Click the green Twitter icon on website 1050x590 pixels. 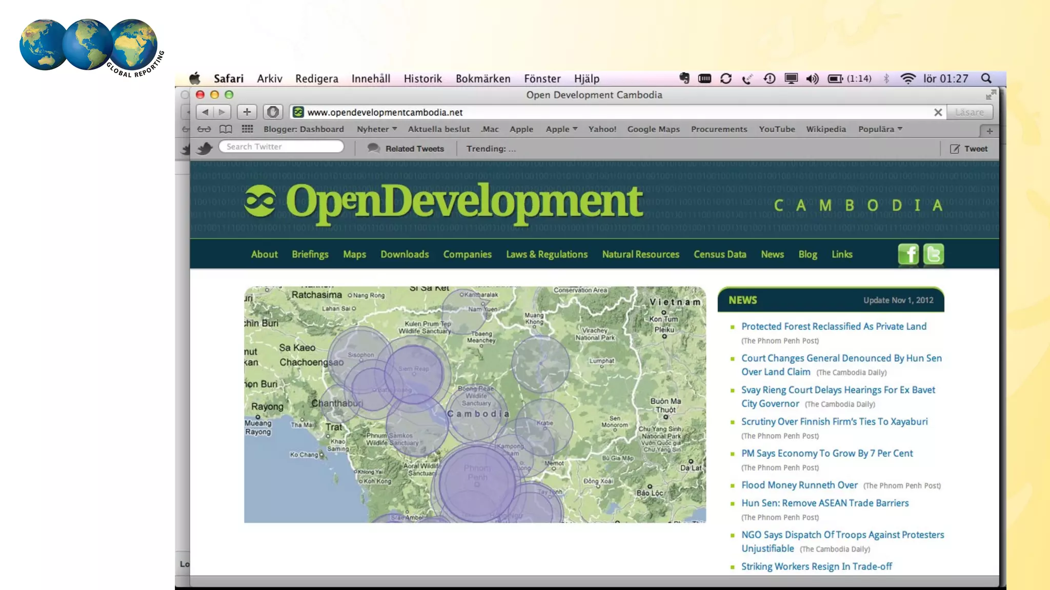933,255
